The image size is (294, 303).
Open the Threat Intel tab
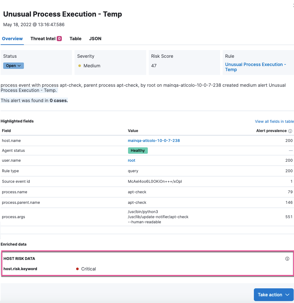pyautogui.click(x=43, y=39)
